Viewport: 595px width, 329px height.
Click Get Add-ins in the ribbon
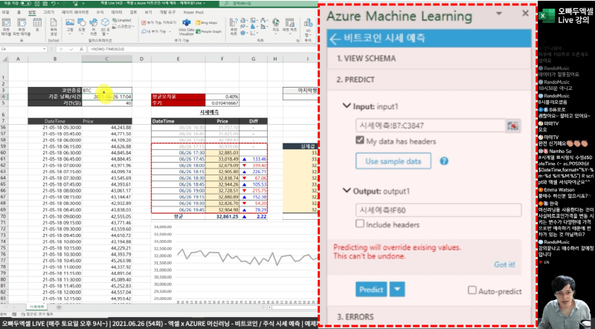158,22
